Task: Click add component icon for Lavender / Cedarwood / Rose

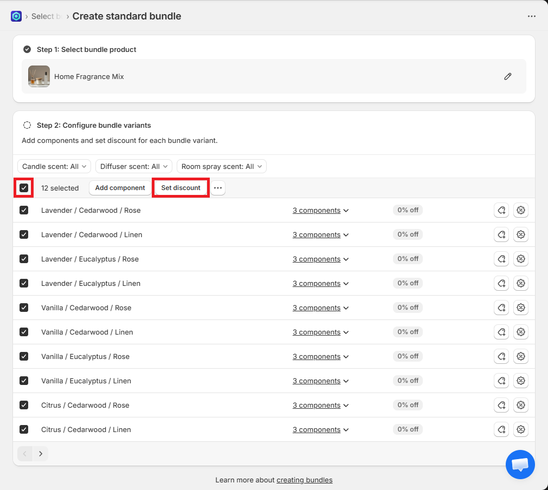Action: point(501,210)
